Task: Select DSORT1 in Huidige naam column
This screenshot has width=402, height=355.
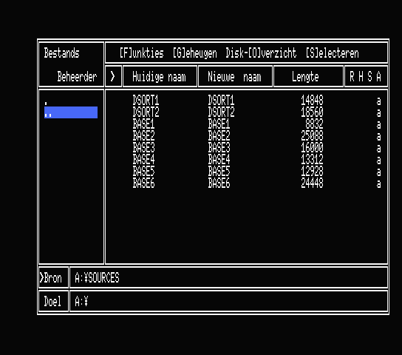Action: point(146,101)
